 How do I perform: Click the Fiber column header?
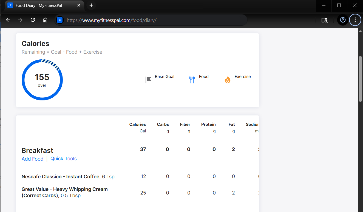(x=185, y=124)
